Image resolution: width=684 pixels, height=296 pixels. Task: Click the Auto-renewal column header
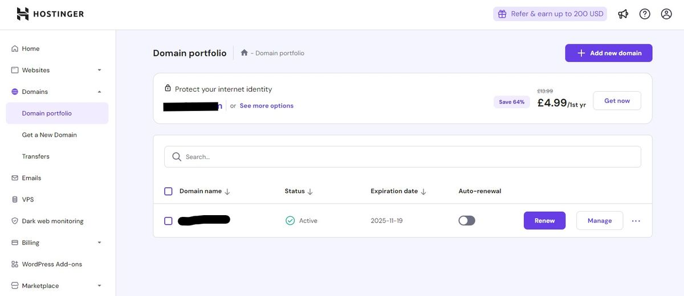480,191
